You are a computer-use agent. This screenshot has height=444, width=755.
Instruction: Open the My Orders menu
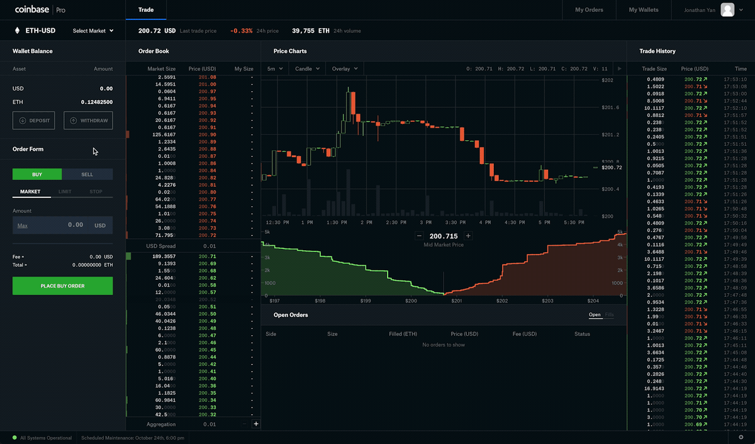coord(589,10)
